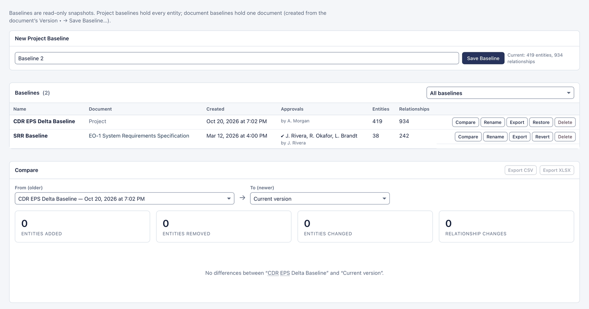Click the Save Baseline button
The image size is (589, 309).
click(483, 58)
